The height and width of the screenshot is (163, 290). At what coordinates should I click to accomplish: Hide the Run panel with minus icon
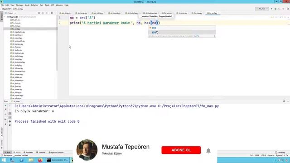click(x=288, y=101)
